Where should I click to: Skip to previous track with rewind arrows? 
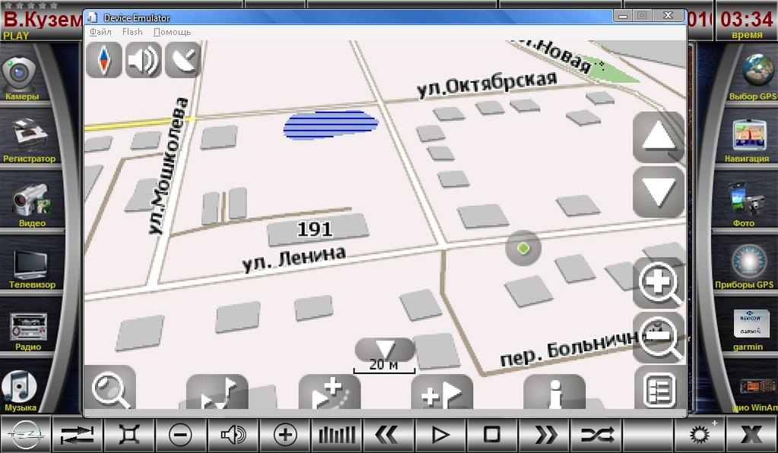(x=388, y=435)
